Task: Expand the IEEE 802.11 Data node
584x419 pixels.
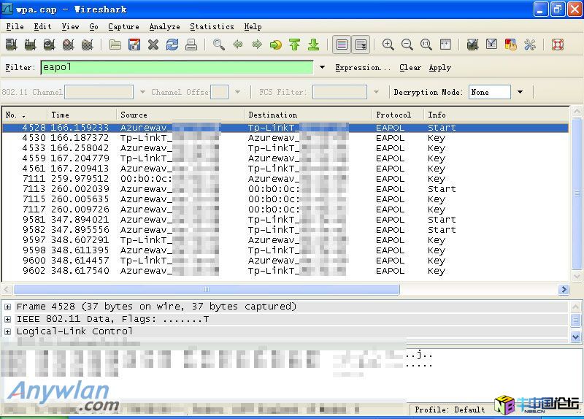Action: [x=8, y=319]
